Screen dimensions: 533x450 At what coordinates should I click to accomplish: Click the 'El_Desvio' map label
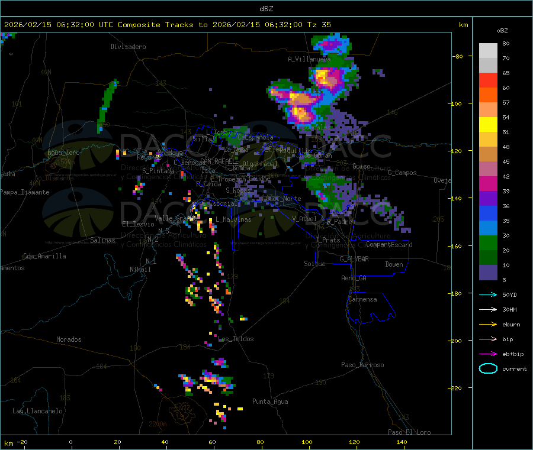[x=138, y=224]
